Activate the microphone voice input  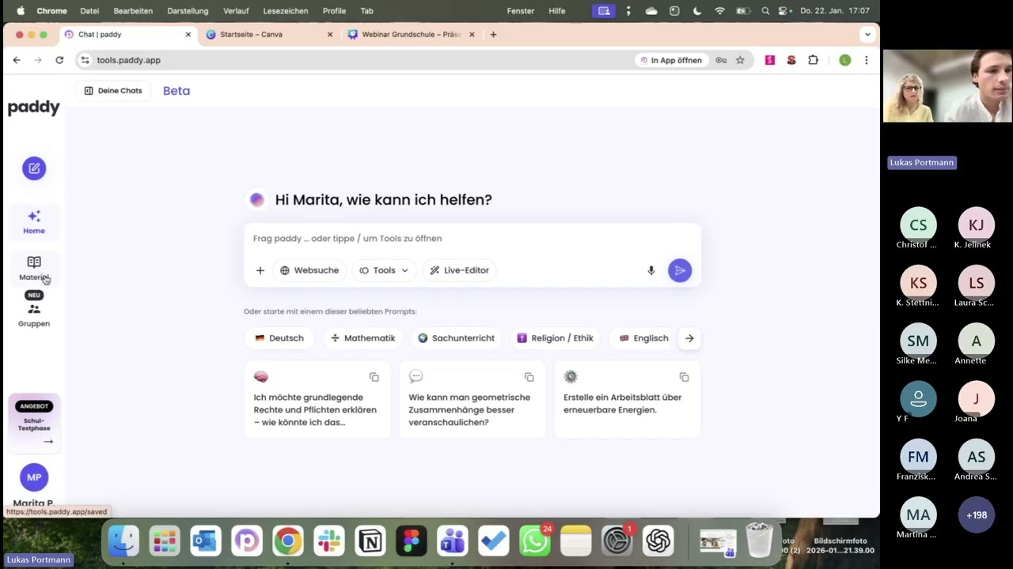point(651,270)
